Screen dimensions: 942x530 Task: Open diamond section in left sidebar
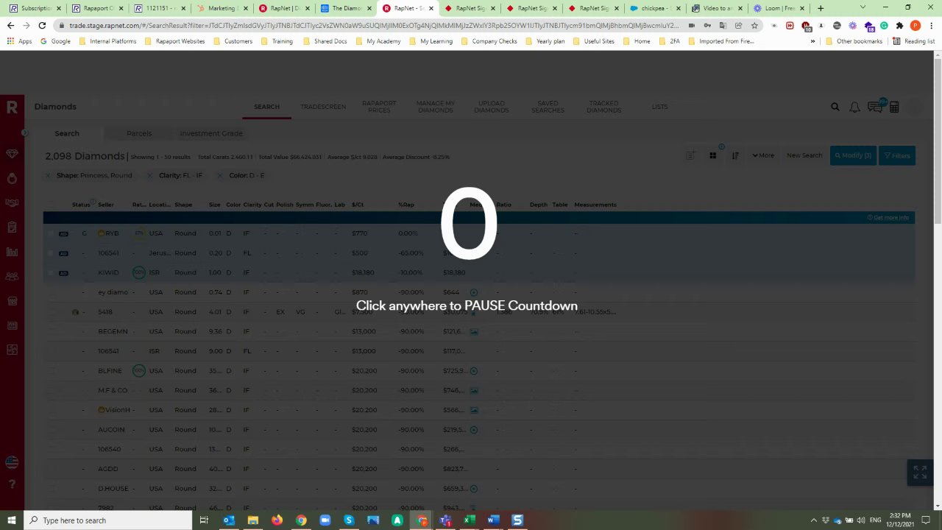(x=12, y=154)
